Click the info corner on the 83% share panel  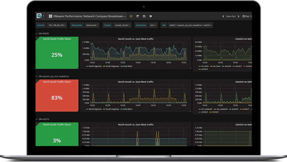pyautogui.click(x=37, y=81)
